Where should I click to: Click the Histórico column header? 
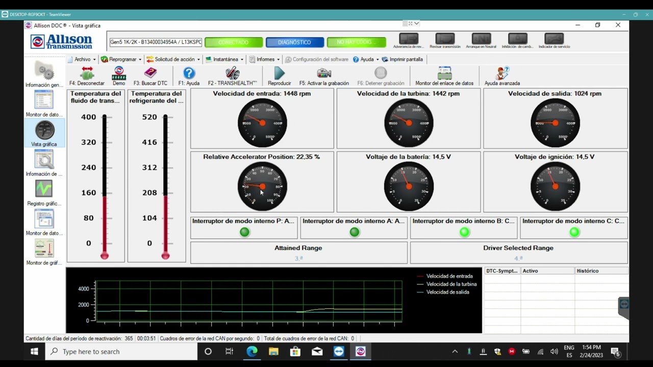(x=601, y=271)
